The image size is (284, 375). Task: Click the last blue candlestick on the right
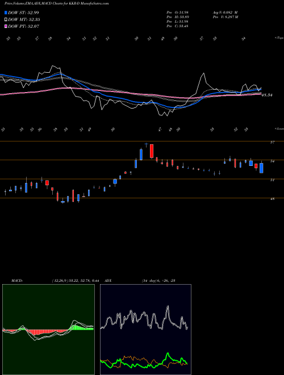[261, 168]
